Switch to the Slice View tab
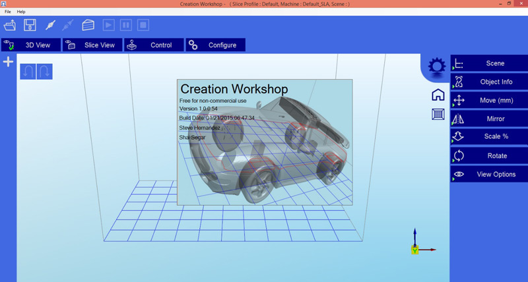528x282 pixels. pos(92,45)
